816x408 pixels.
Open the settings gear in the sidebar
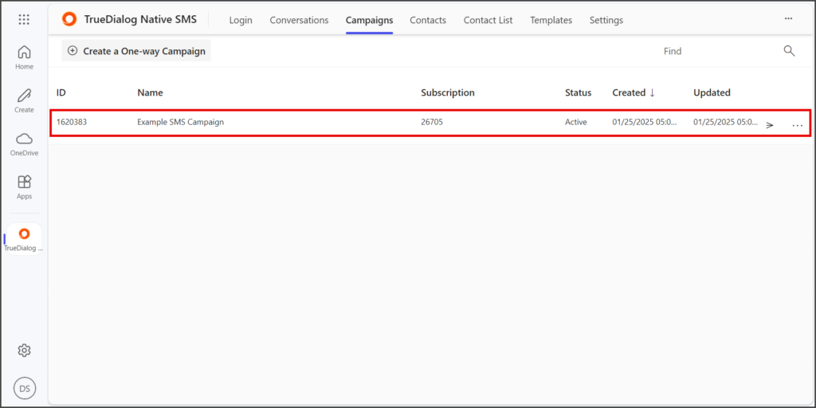[24, 351]
